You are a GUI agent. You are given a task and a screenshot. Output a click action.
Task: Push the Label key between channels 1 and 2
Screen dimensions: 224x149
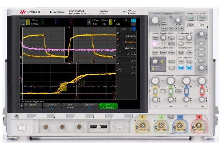[x=163, y=91]
